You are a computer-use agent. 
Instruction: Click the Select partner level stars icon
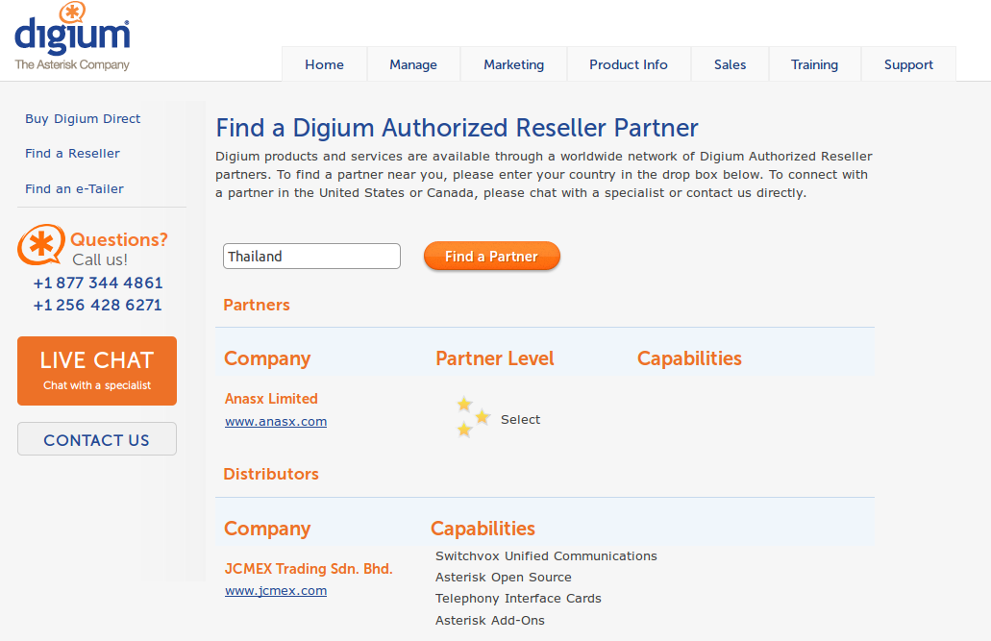point(473,416)
